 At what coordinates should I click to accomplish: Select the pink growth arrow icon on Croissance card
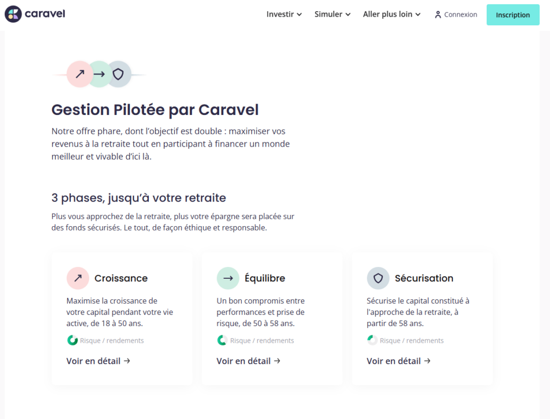pos(78,278)
